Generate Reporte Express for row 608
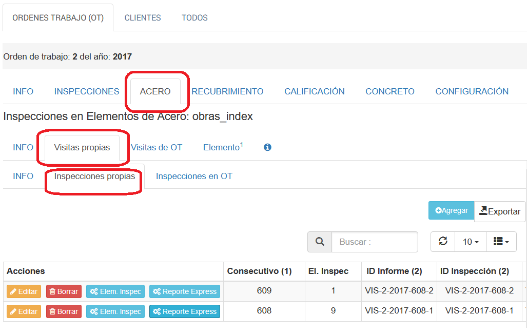Image resolution: width=527 pixels, height=334 pixels. pos(185,311)
